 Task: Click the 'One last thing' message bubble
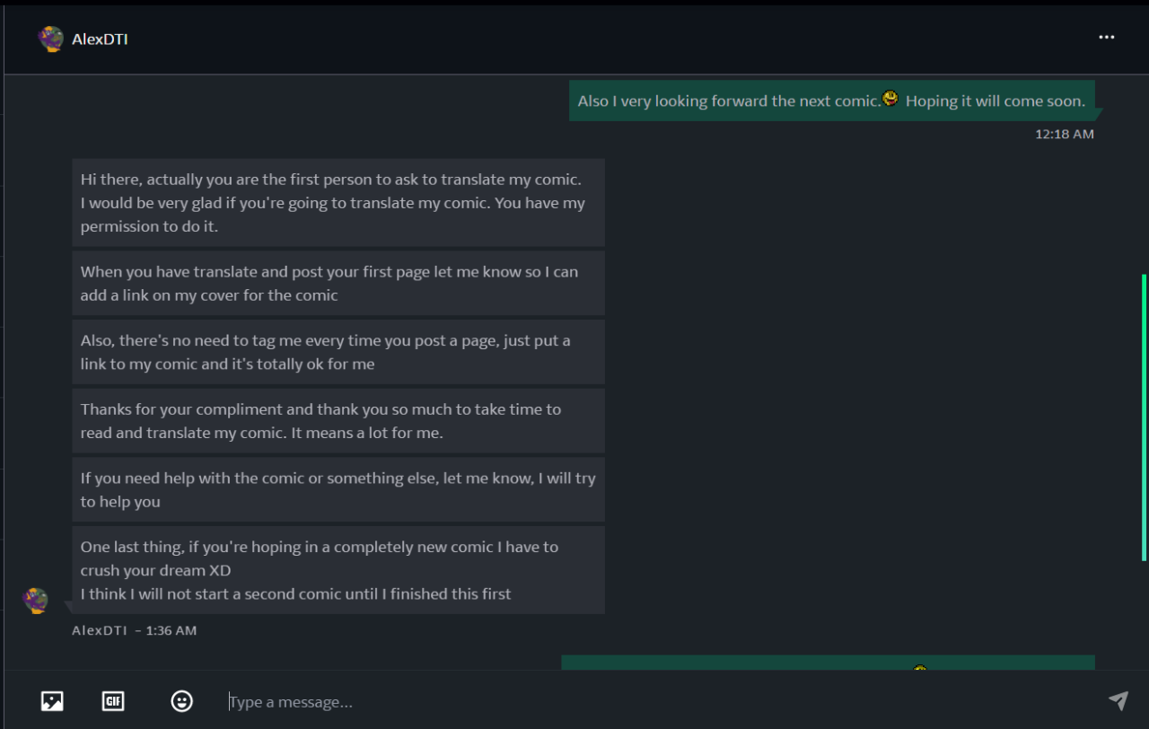[338, 570]
